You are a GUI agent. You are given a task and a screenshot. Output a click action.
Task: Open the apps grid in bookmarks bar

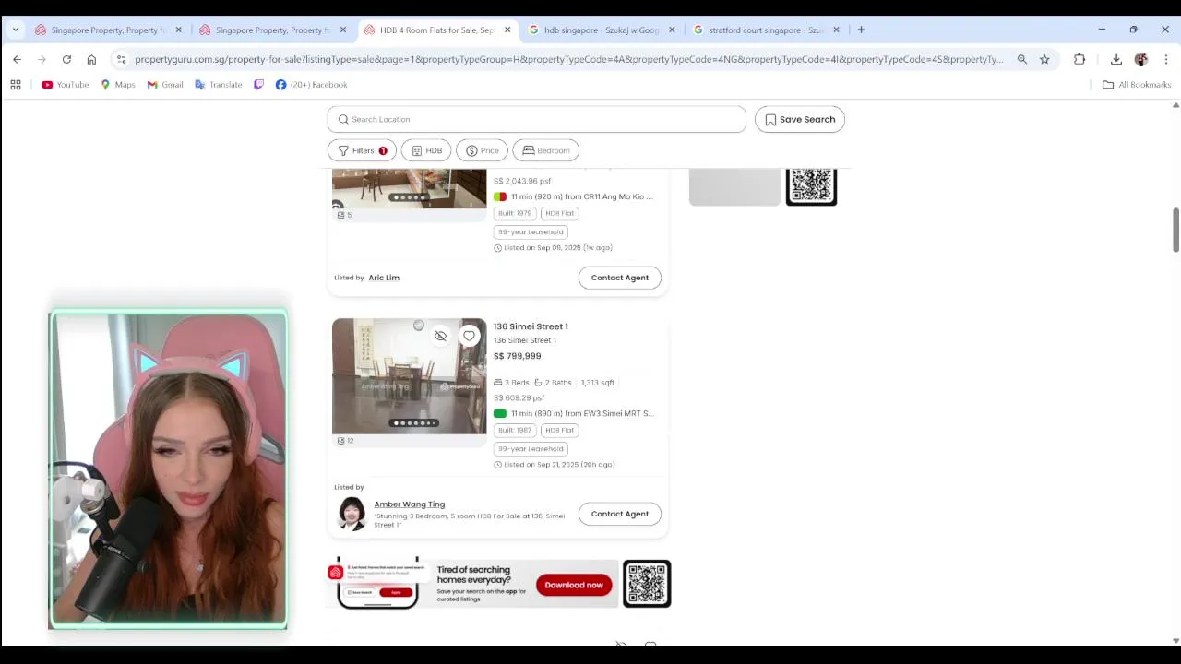pyautogui.click(x=16, y=85)
